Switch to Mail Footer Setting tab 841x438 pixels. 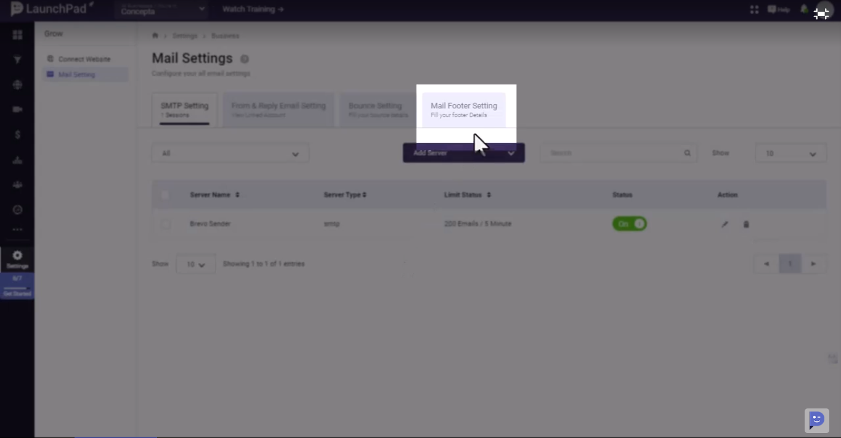click(x=464, y=110)
